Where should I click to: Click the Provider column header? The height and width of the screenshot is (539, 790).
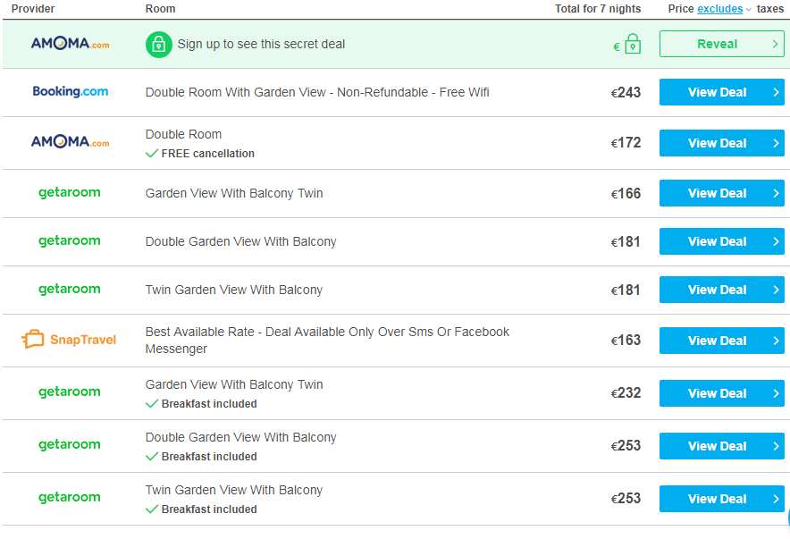(x=33, y=9)
